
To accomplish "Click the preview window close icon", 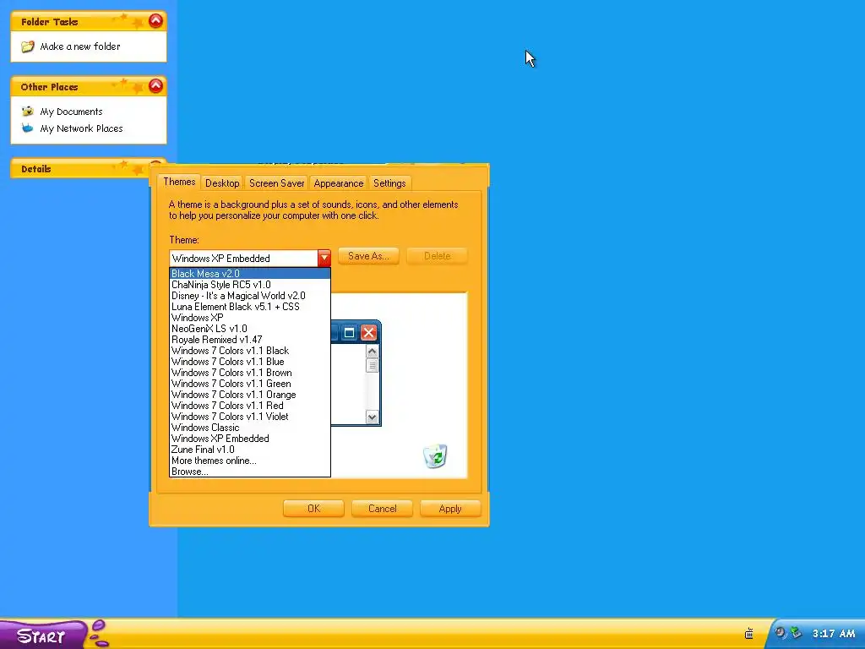I will (368, 333).
